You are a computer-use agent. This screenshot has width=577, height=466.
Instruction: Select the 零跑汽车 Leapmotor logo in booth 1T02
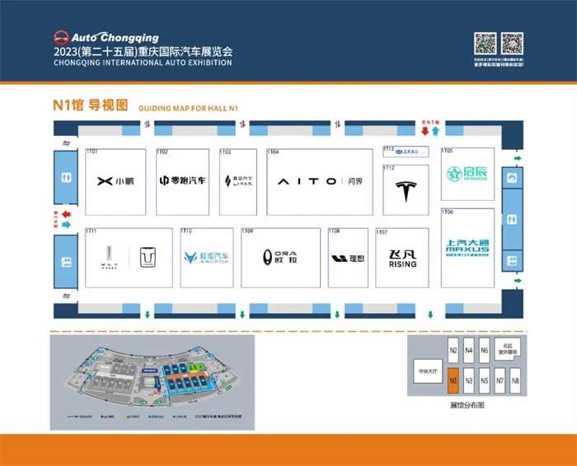coord(182,180)
